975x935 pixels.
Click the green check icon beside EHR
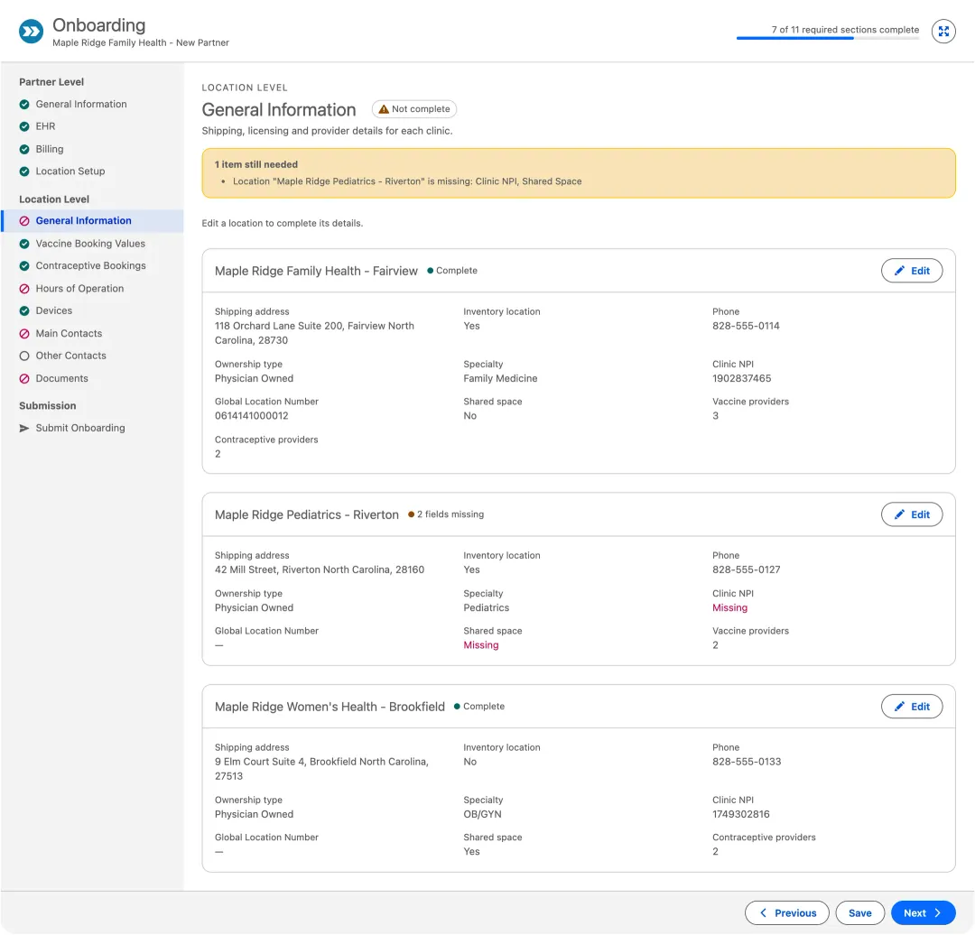(24, 127)
